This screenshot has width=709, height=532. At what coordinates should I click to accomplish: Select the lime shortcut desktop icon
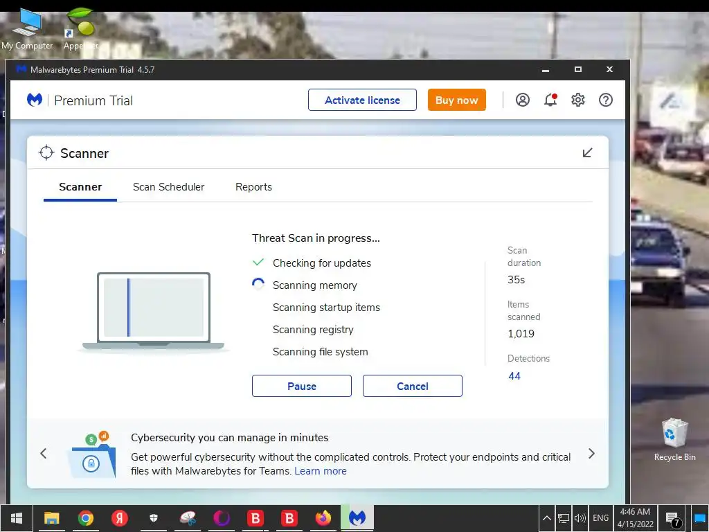tap(81, 29)
